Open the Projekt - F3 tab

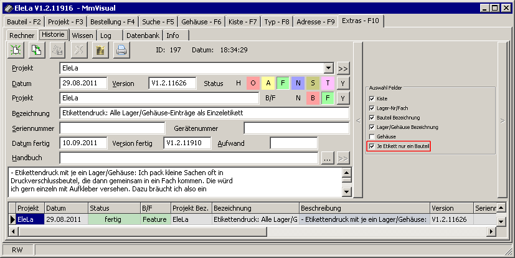click(x=65, y=22)
